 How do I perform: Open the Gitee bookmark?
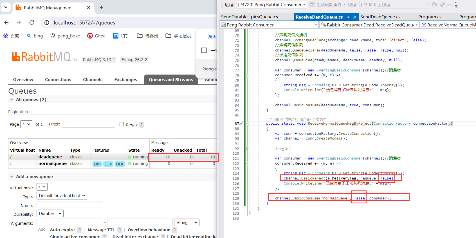click(x=96, y=36)
